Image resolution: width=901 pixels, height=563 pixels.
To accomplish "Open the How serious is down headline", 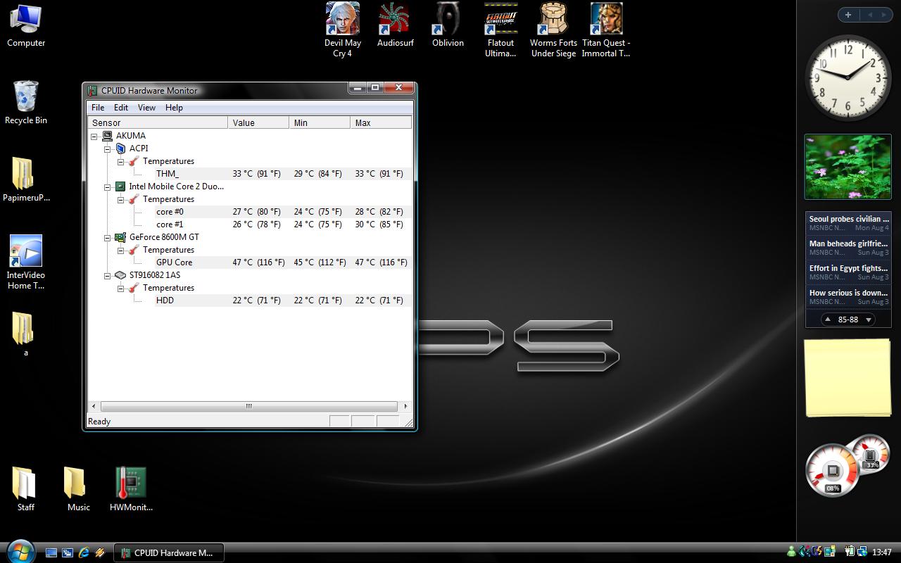I will coord(848,297).
